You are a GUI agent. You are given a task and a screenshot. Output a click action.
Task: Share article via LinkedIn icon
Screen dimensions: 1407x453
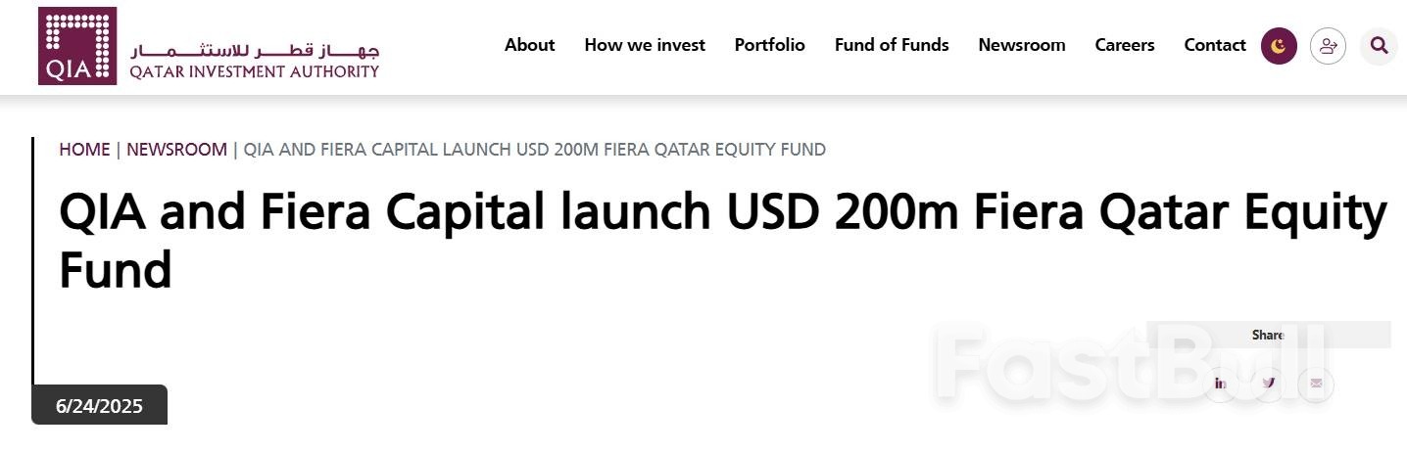click(1220, 384)
